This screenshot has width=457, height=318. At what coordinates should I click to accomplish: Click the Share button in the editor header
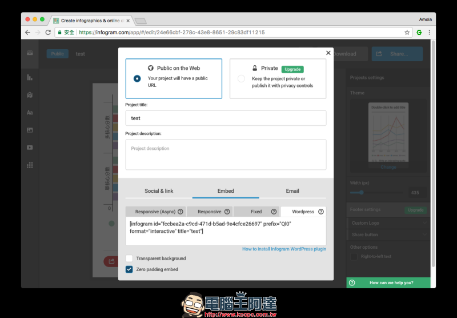point(397,54)
